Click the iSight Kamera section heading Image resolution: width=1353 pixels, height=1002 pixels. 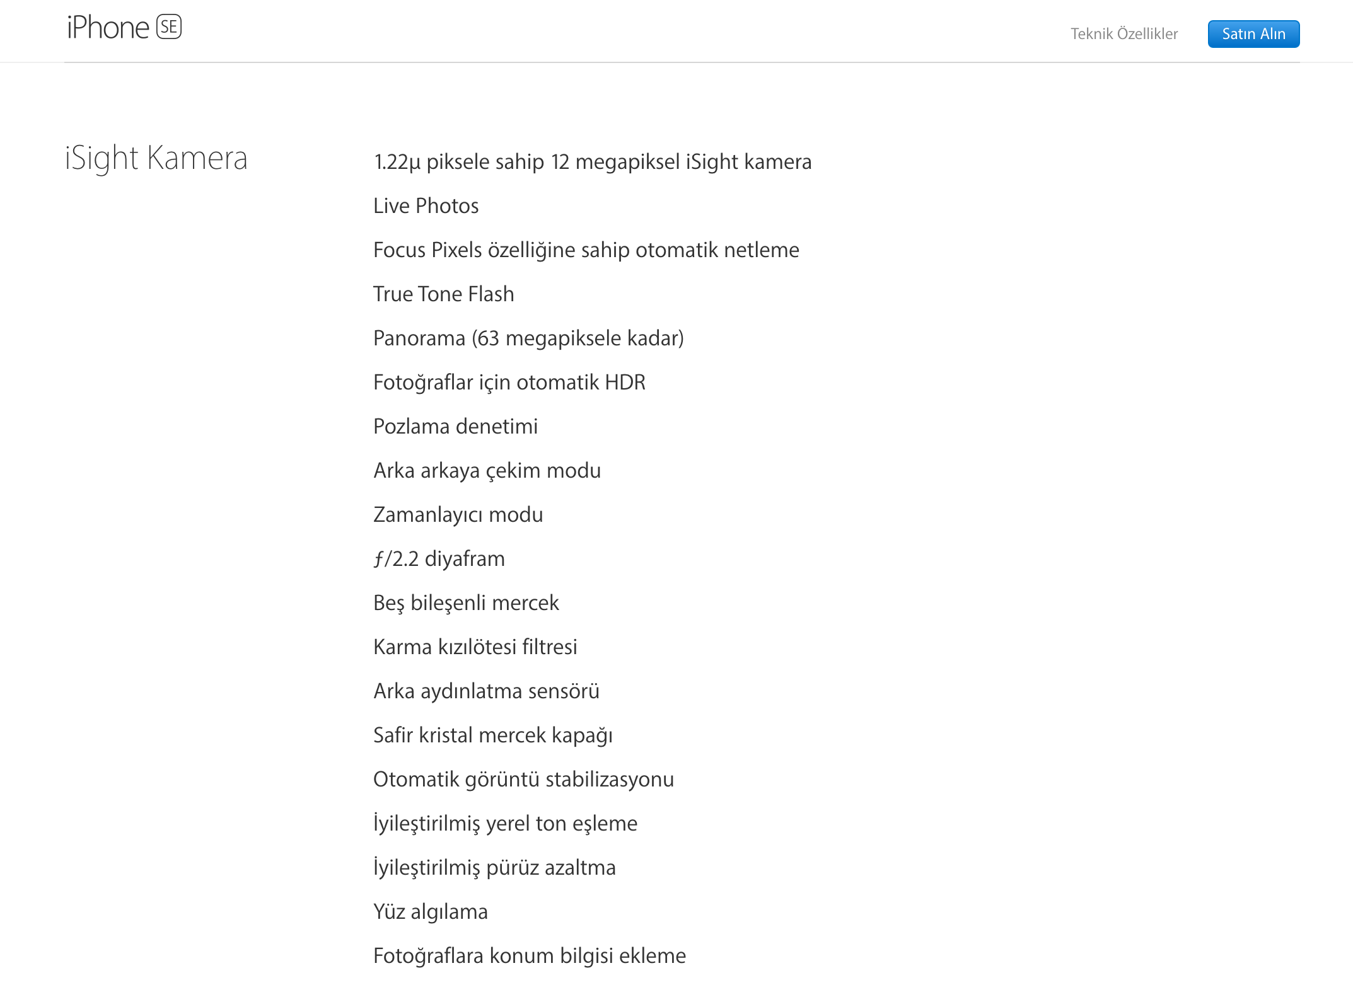(x=156, y=158)
